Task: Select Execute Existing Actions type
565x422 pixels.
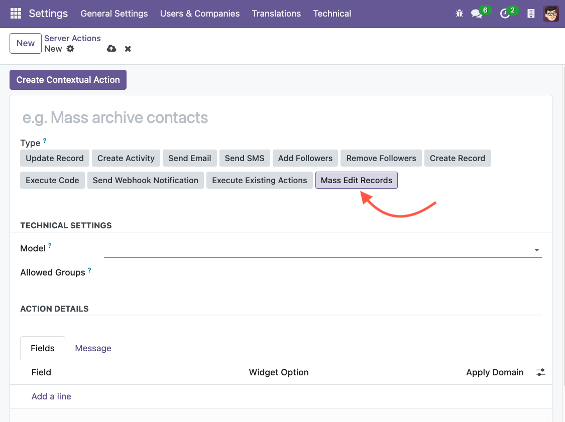Action: (x=260, y=180)
